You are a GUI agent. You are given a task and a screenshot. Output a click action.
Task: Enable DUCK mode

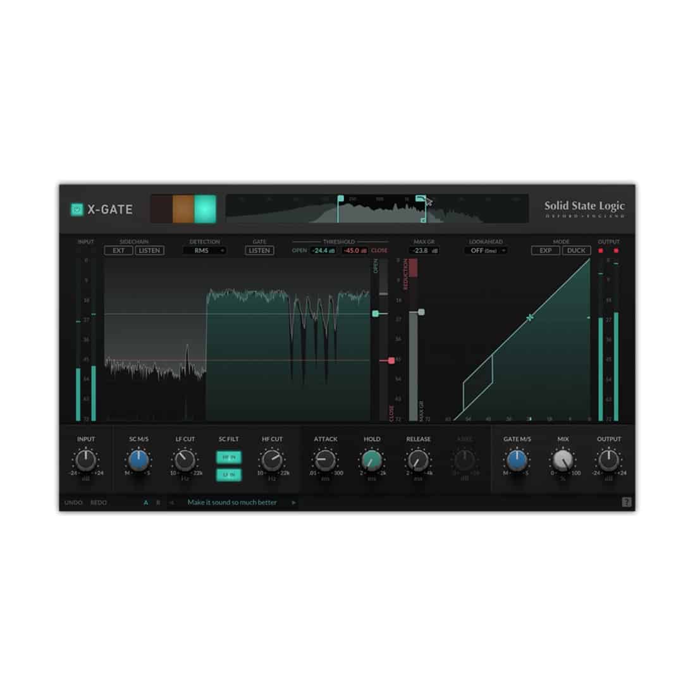pyautogui.click(x=576, y=251)
